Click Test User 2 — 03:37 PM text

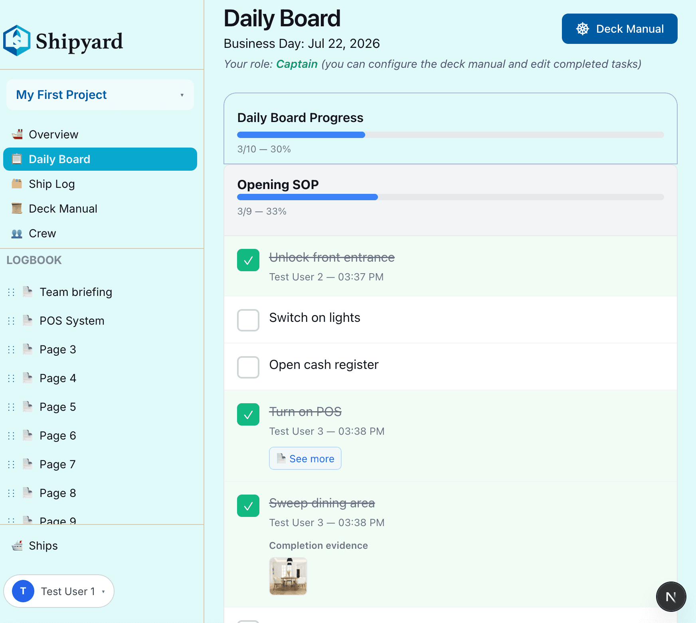pyautogui.click(x=326, y=277)
